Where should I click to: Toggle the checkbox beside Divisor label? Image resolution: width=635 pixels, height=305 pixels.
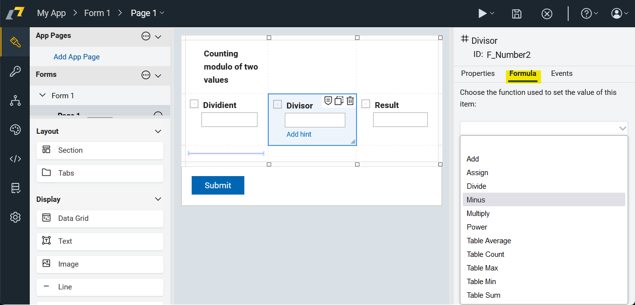pyautogui.click(x=278, y=104)
